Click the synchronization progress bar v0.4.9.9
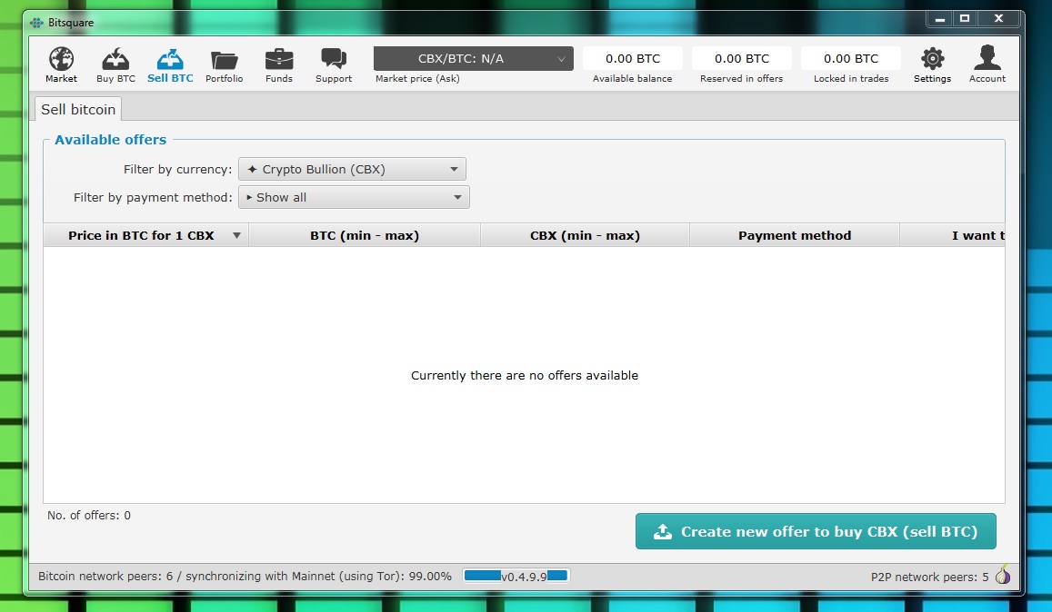The height and width of the screenshot is (612, 1052). coord(516,576)
